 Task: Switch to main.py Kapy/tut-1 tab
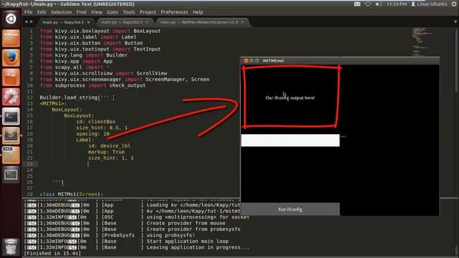point(65,22)
